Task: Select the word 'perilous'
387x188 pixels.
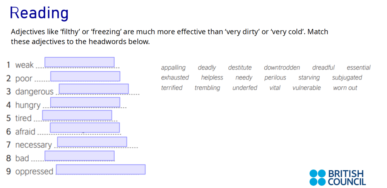Action: [x=275, y=78]
